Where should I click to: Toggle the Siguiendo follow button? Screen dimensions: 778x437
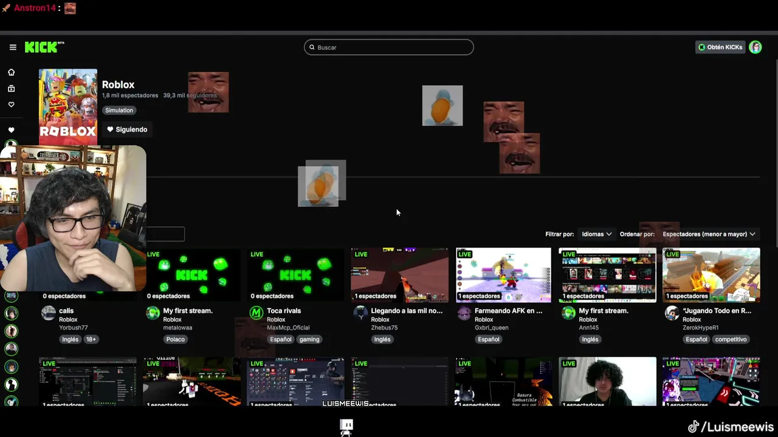[127, 129]
